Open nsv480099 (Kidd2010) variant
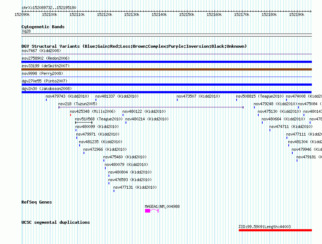 click(x=76, y=130)
